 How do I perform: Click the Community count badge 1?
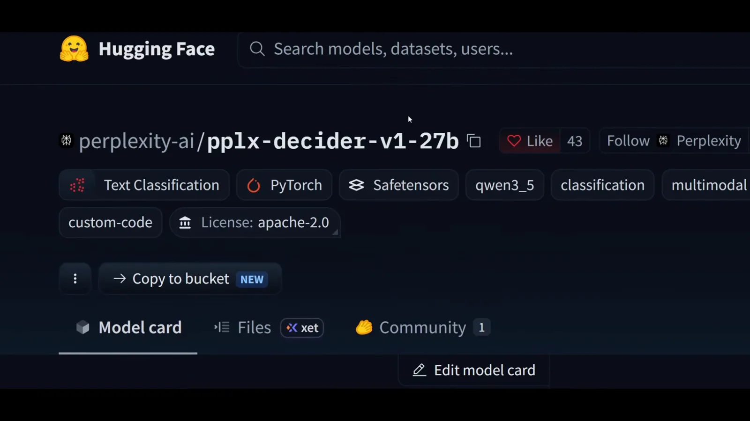[481, 327]
